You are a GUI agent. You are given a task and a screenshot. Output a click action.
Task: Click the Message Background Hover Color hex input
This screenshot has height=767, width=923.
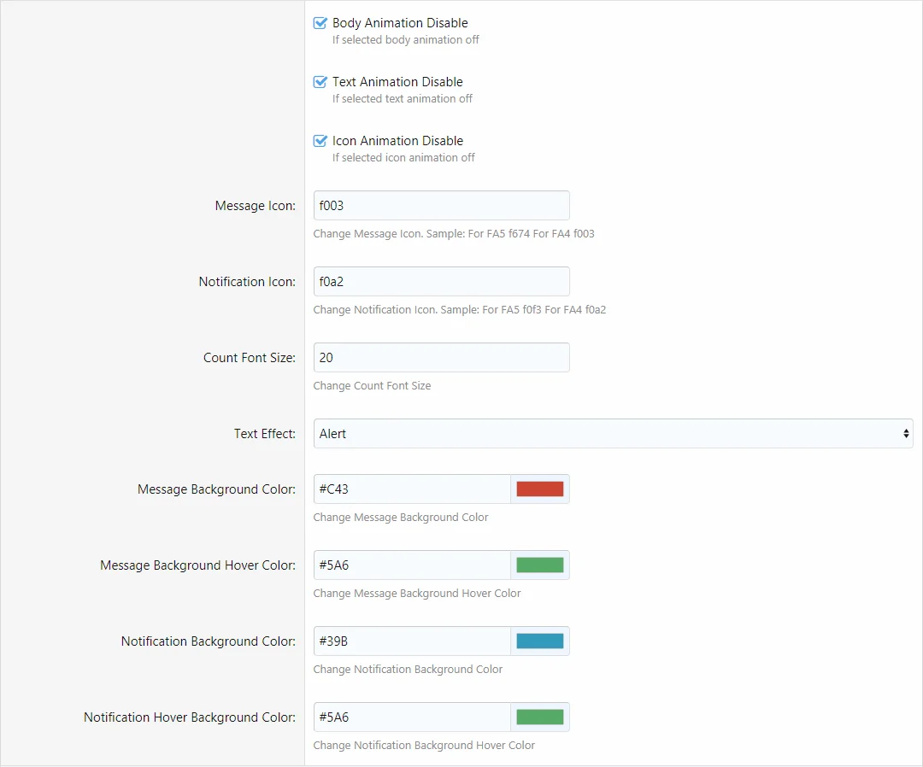[x=412, y=565]
